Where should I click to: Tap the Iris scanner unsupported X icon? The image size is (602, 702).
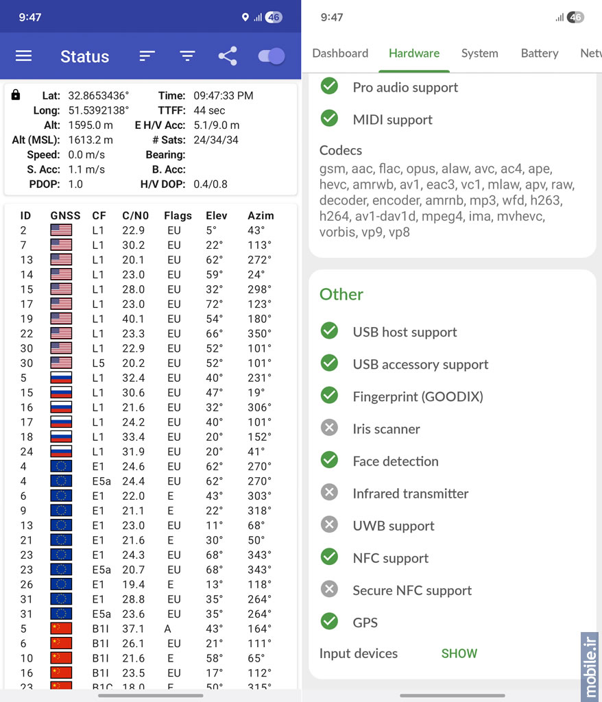329,428
